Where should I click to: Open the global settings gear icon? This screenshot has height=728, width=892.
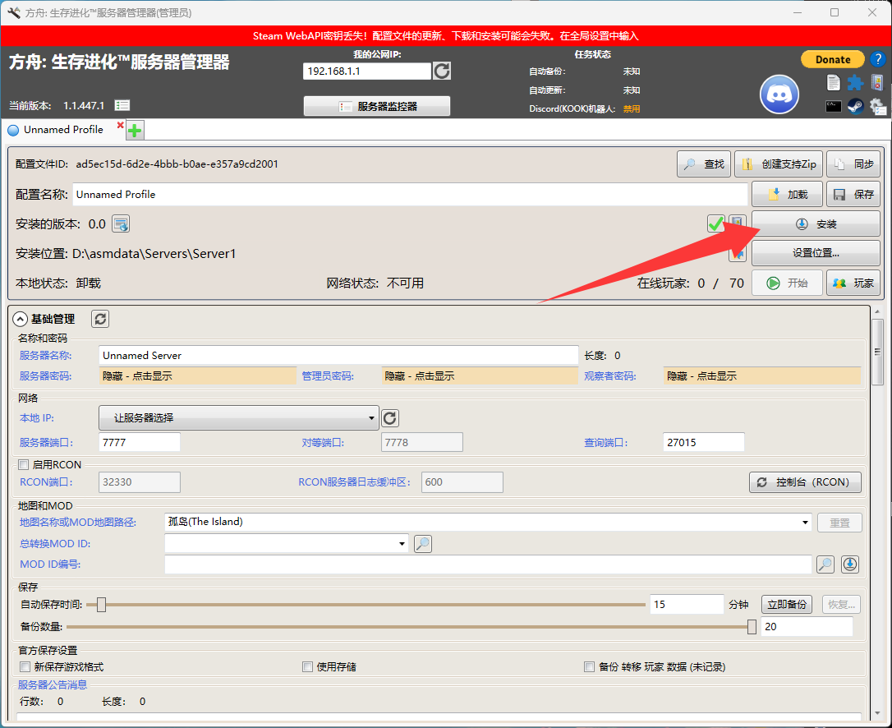click(877, 106)
